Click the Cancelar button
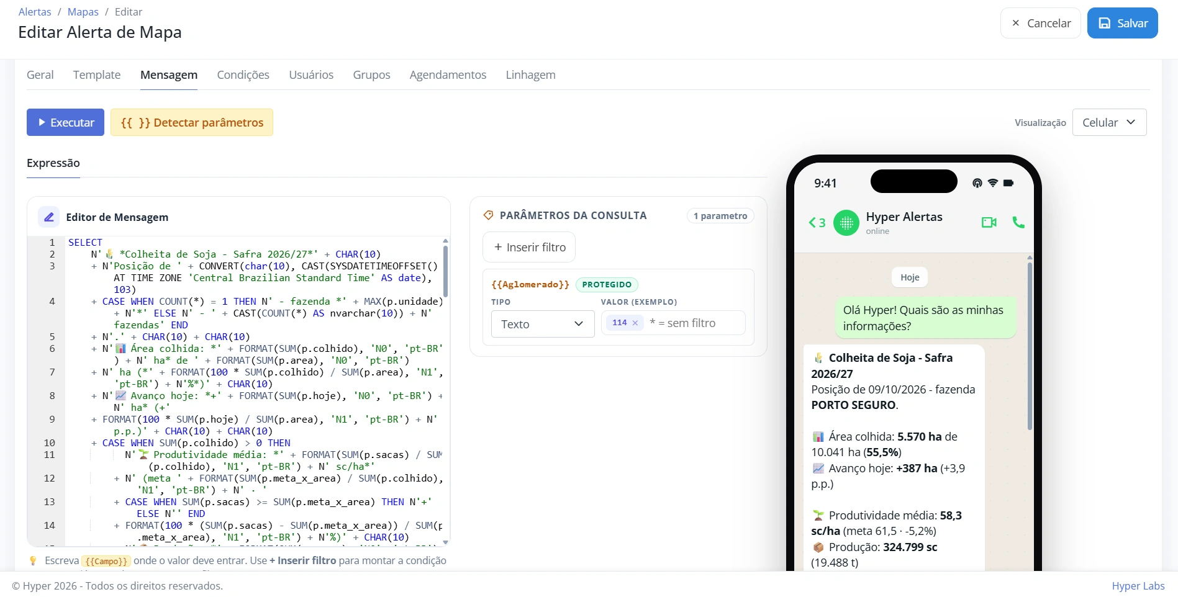Image resolution: width=1178 pixels, height=597 pixels. click(1041, 23)
